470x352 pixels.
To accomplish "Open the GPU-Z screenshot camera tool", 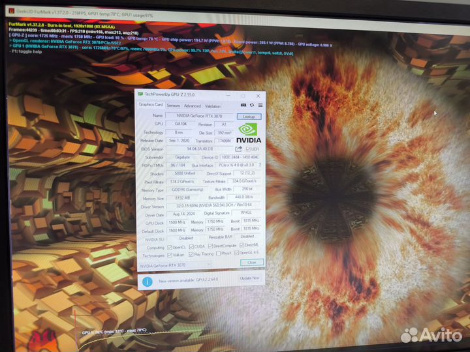I will click(243, 105).
